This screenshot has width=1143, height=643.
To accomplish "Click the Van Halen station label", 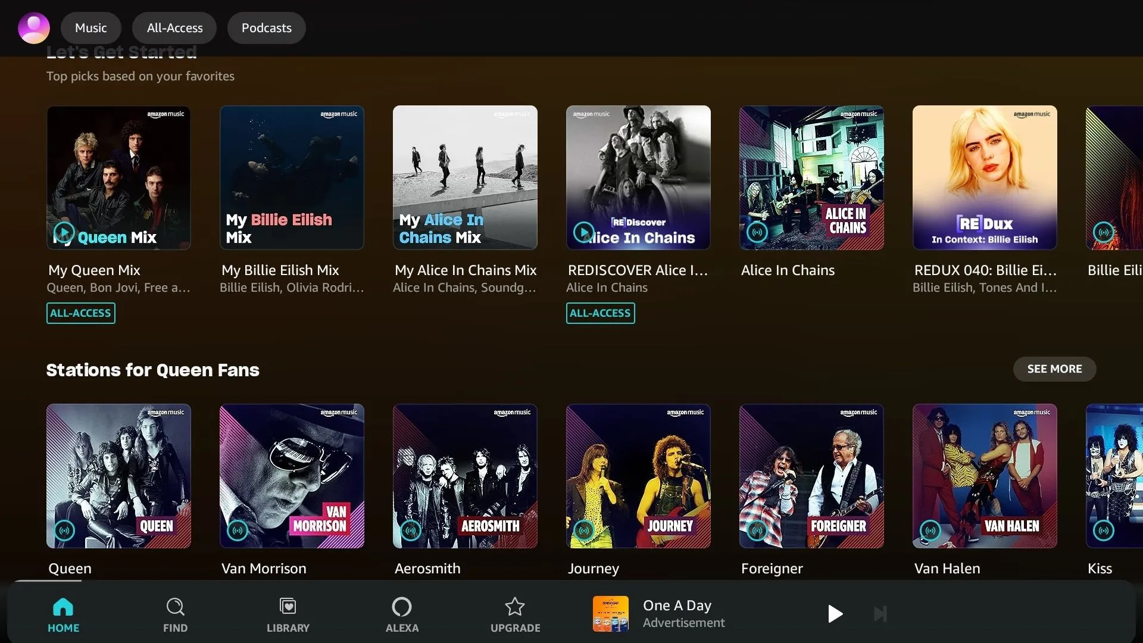I will (x=947, y=569).
